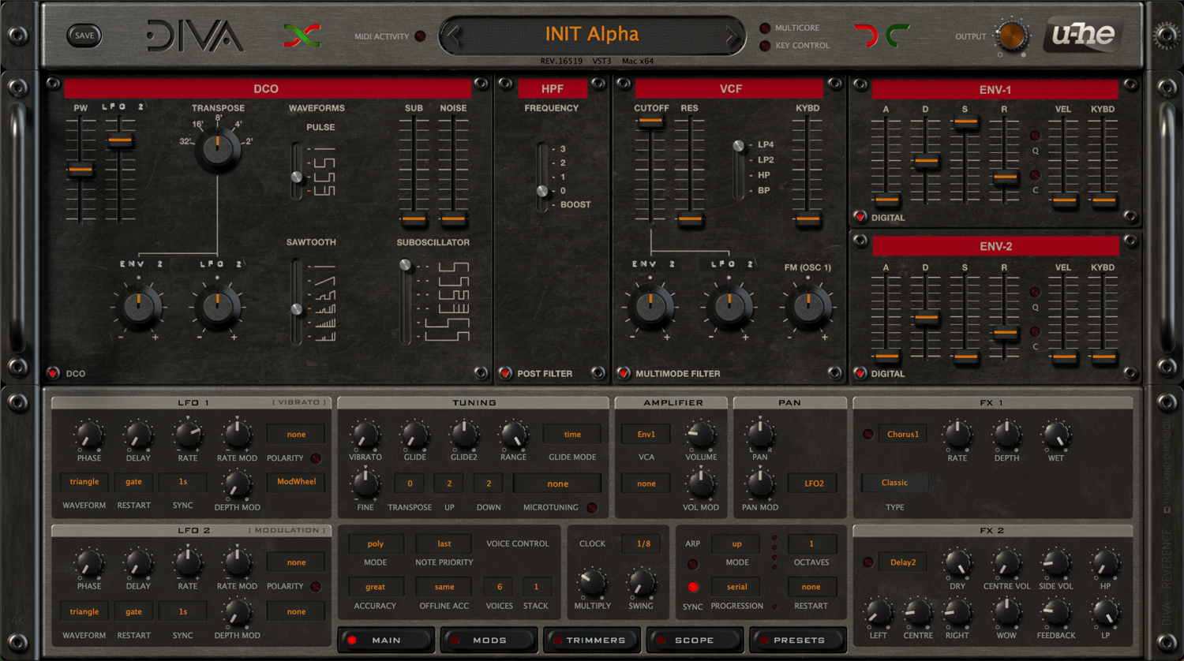Toggle the ENV-1 Q LED
1184x661 pixels.
(x=1036, y=136)
